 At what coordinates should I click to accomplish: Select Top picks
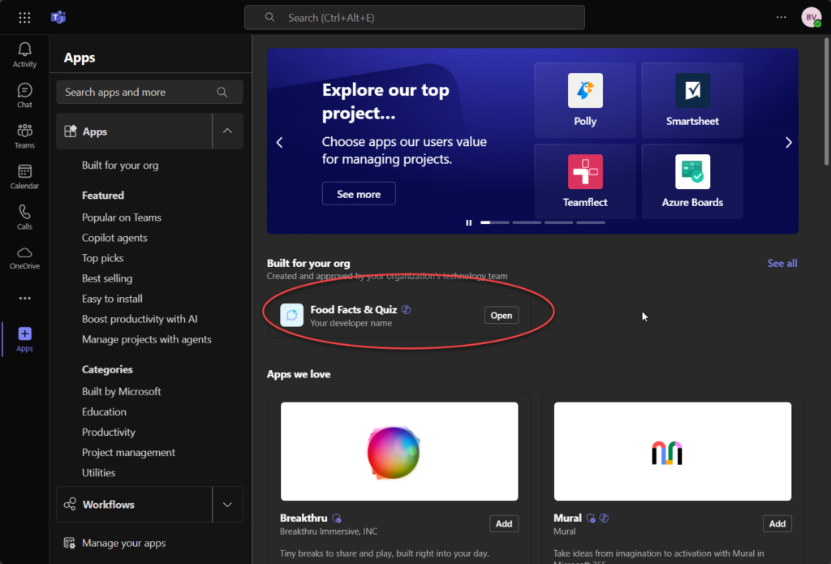[x=103, y=258]
